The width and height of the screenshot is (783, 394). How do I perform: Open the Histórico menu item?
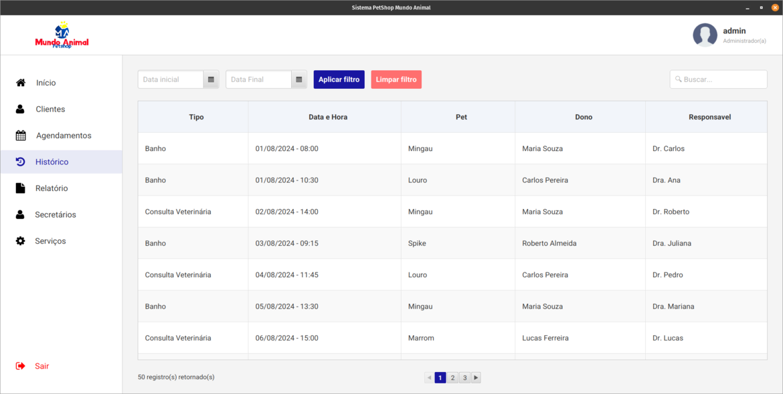[52, 162]
